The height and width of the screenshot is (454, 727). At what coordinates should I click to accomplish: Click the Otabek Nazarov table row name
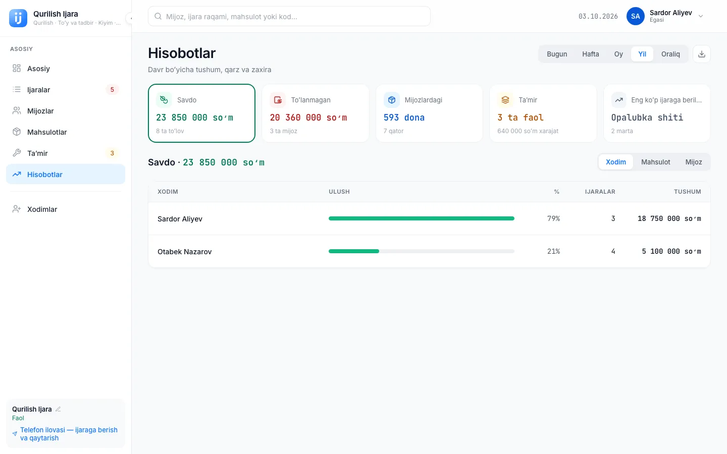184,252
